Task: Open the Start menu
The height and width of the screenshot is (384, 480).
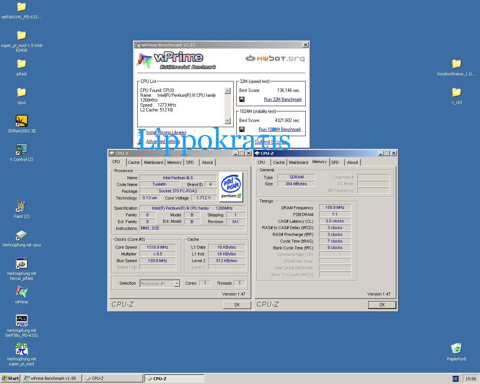Action: (x=10, y=378)
